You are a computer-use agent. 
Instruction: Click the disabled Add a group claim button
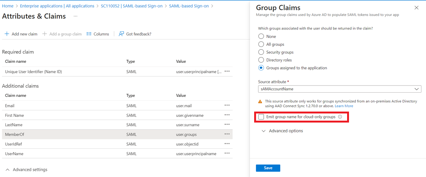coord(62,34)
